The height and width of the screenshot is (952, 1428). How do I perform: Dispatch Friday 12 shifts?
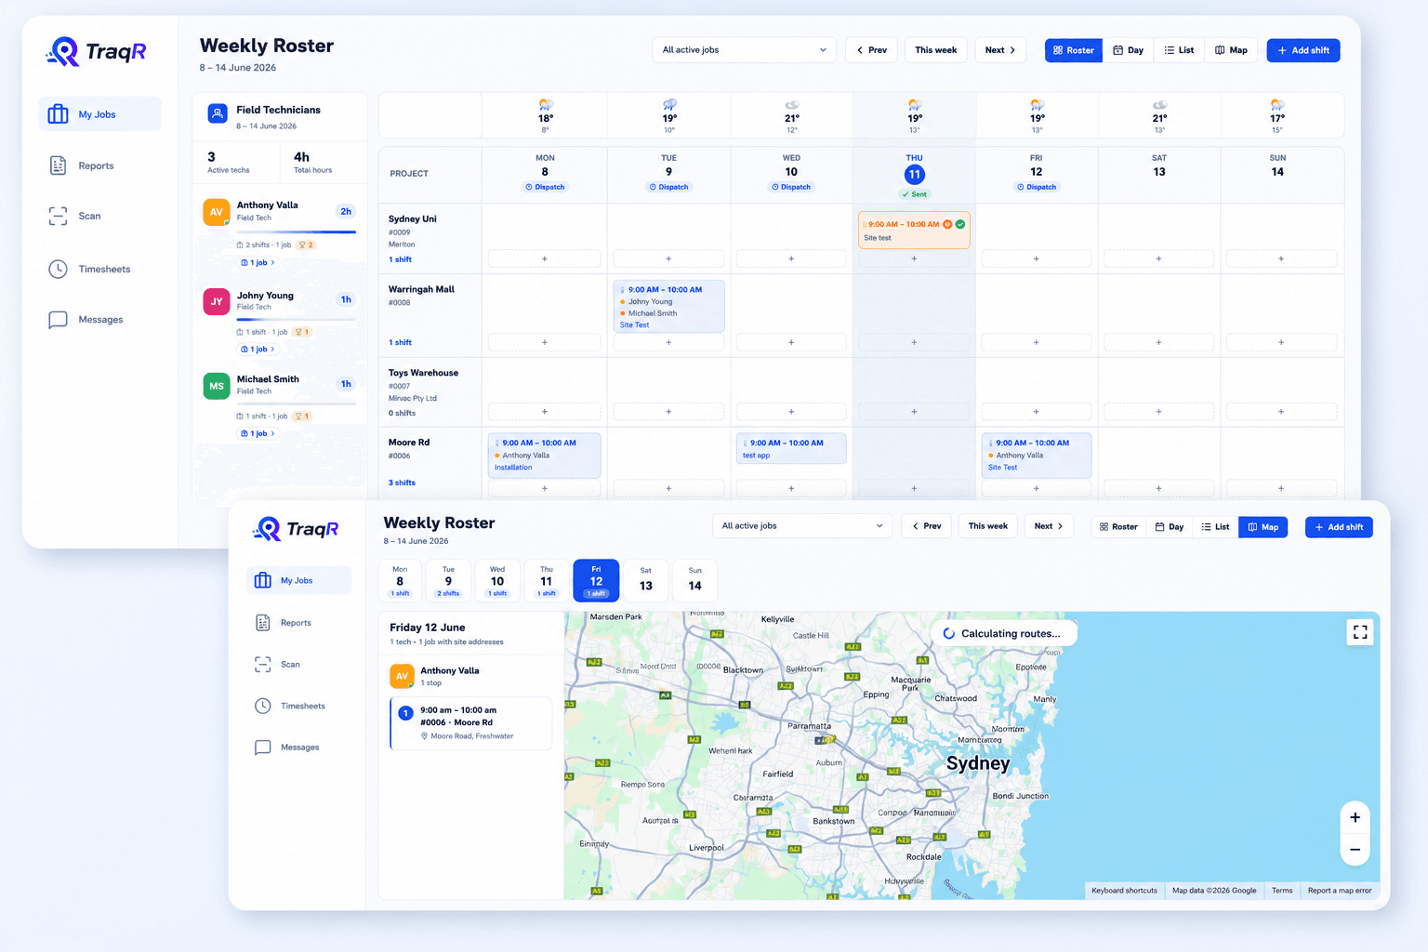tap(1037, 187)
